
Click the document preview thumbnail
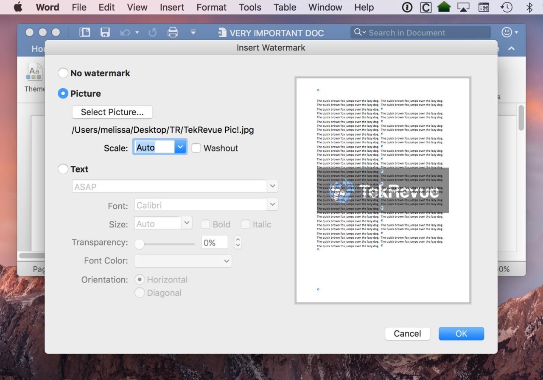point(382,190)
